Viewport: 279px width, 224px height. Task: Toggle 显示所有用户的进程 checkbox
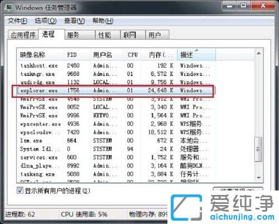pos(20,190)
